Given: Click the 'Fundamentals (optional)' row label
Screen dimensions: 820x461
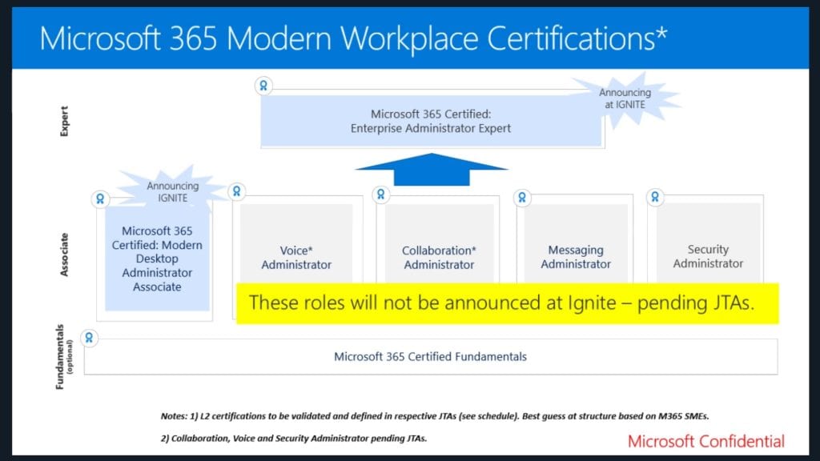Looking at the screenshot, I should click(x=64, y=357).
